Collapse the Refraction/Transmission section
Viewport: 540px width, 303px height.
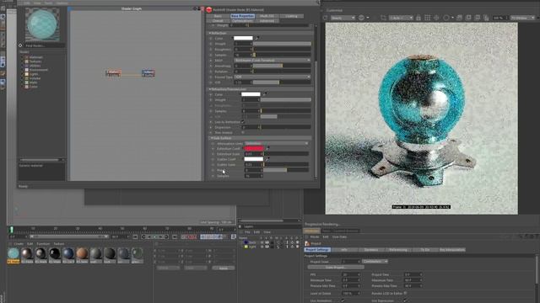tap(209, 89)
